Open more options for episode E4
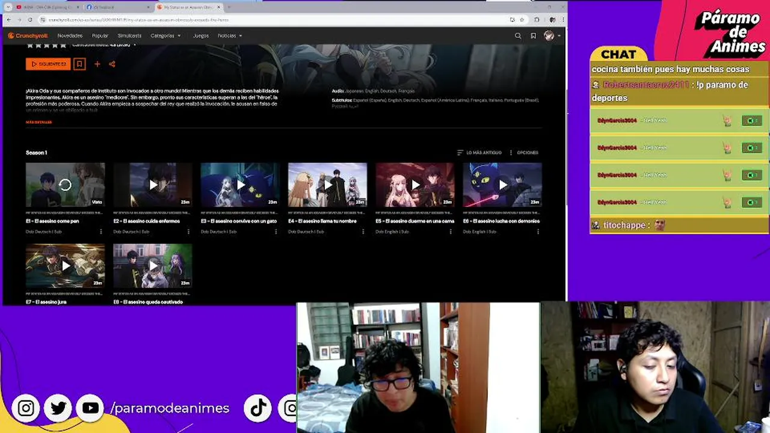This screenshot has height=433, width=770. 363,232
